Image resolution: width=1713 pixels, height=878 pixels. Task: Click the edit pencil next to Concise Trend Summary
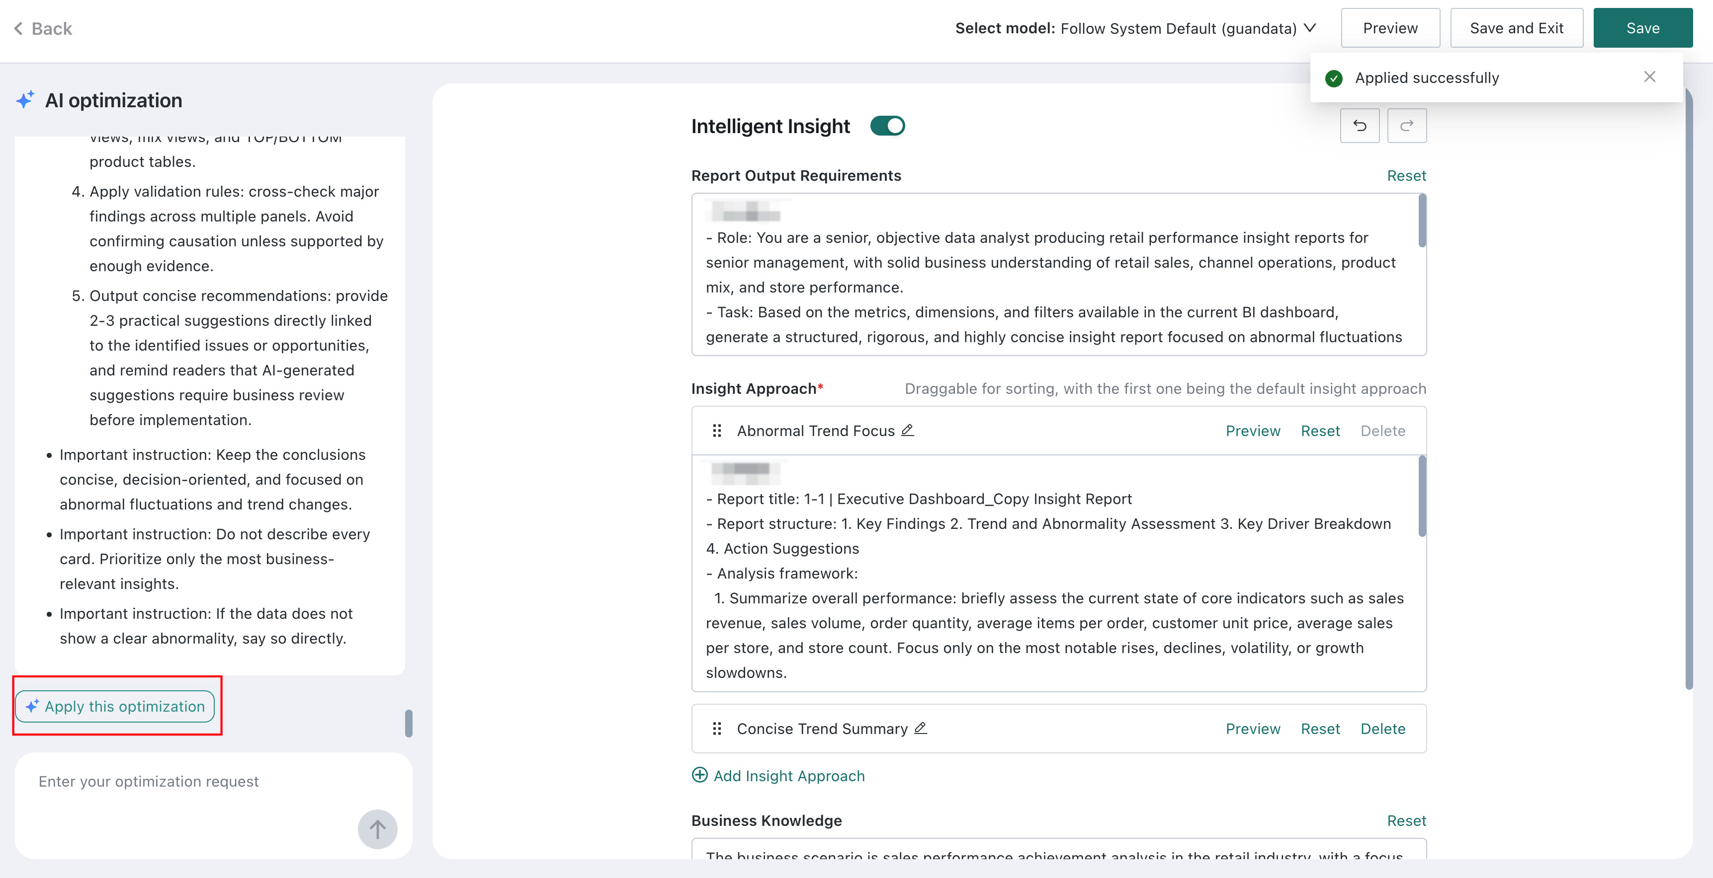(920, 729)
